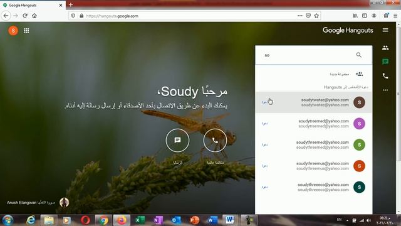Open the Conversations chat icon in sidebar

coord(385,62)
